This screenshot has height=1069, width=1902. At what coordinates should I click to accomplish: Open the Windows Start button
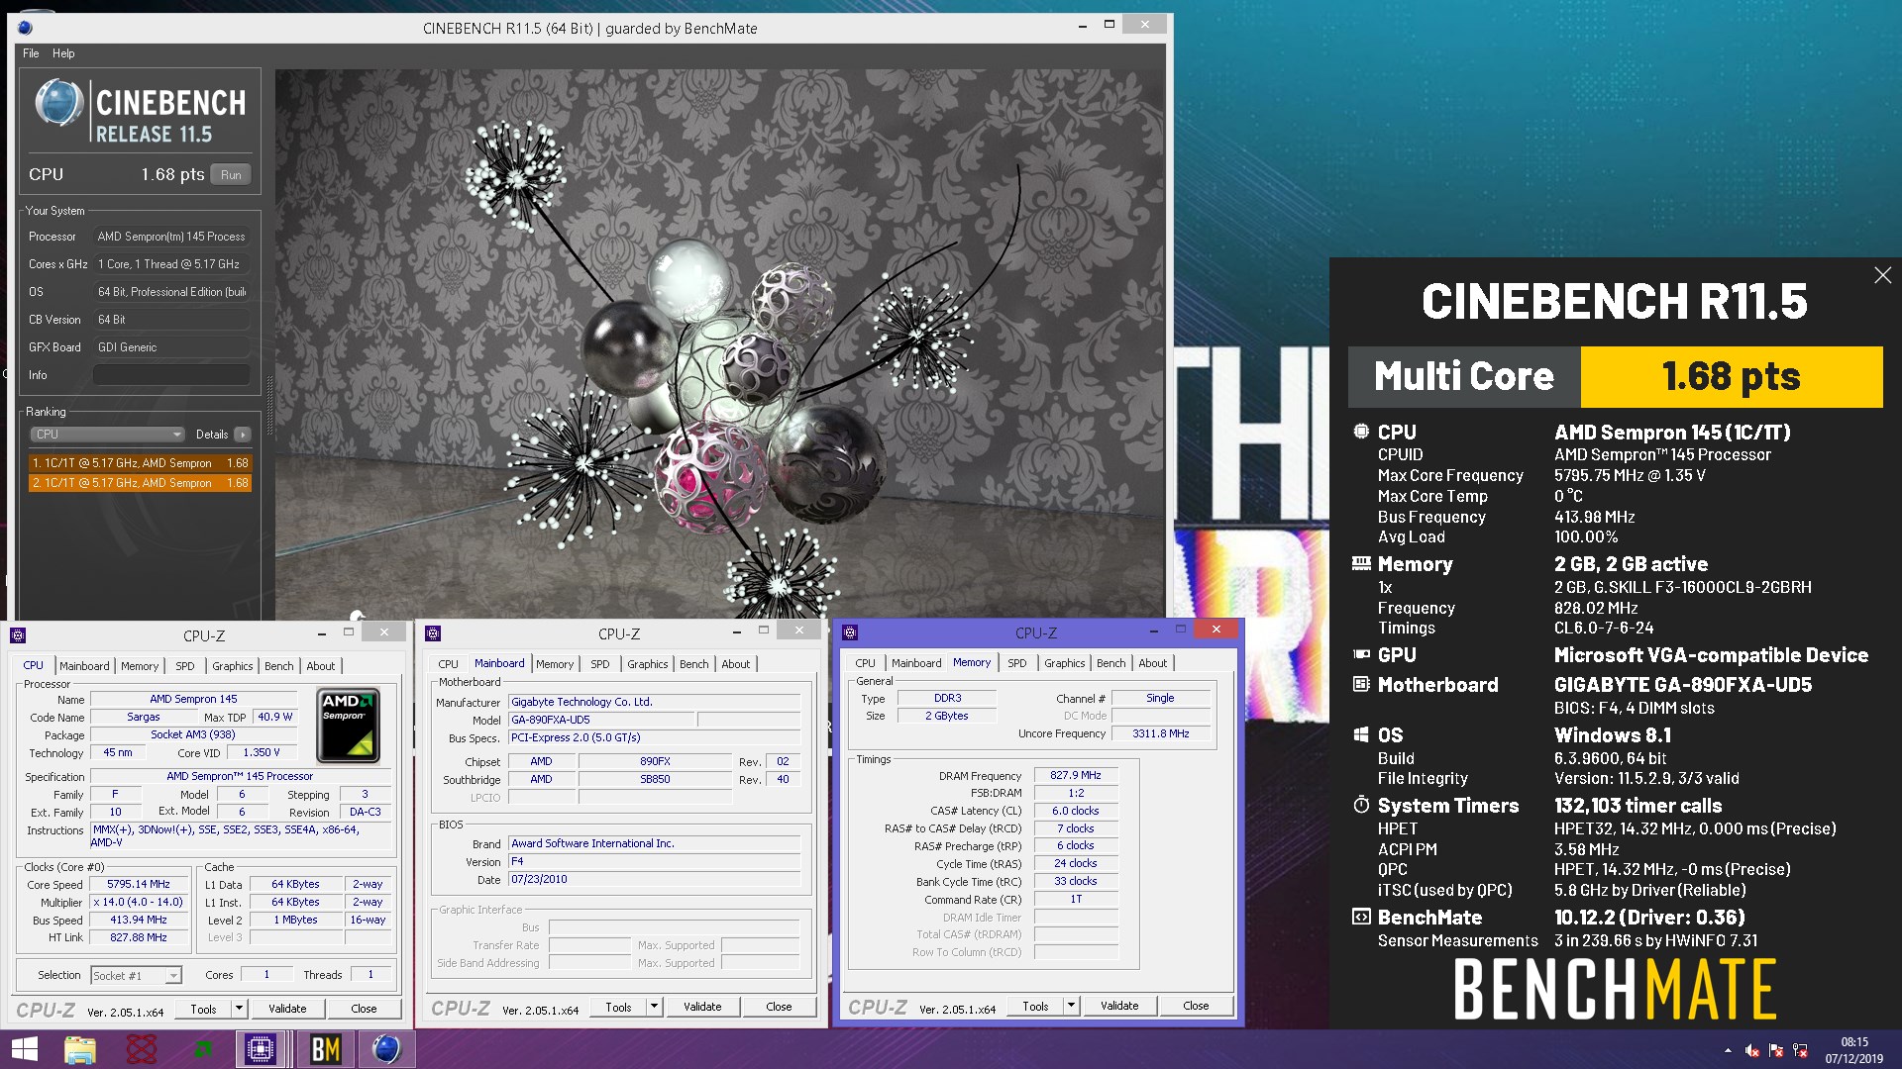pos(24,1049)
